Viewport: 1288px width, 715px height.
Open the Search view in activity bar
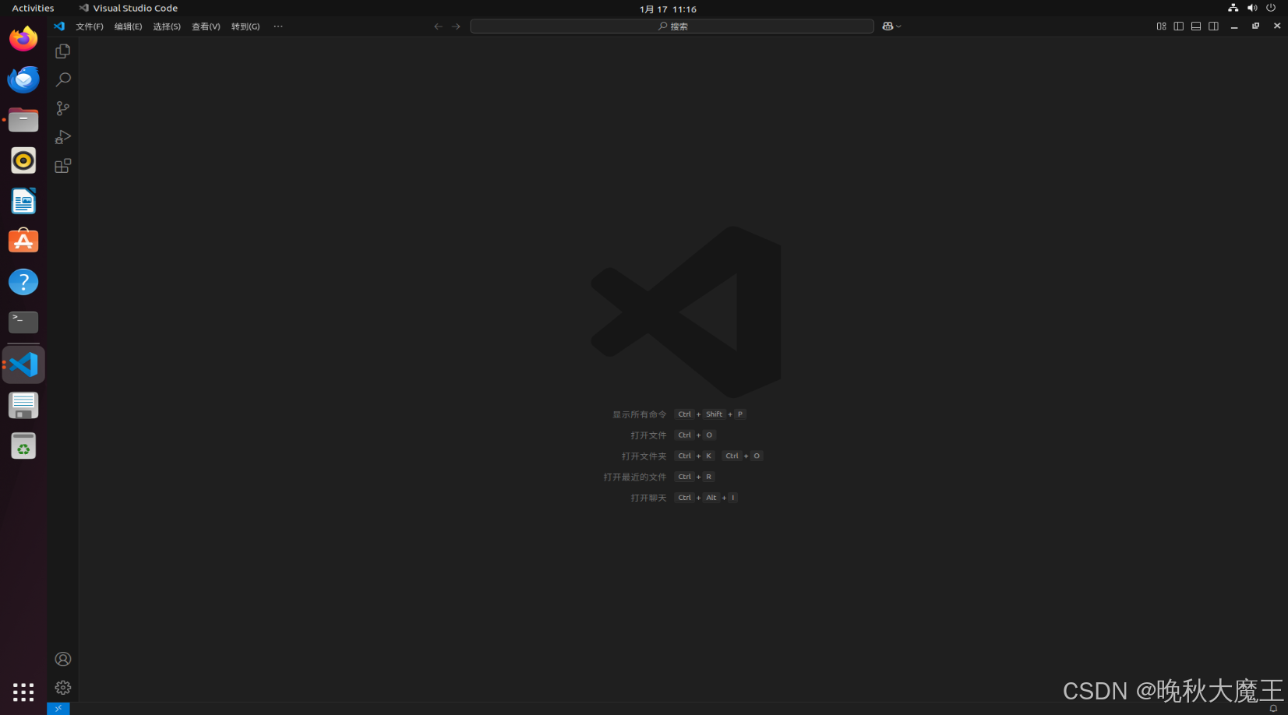[63, 79]
